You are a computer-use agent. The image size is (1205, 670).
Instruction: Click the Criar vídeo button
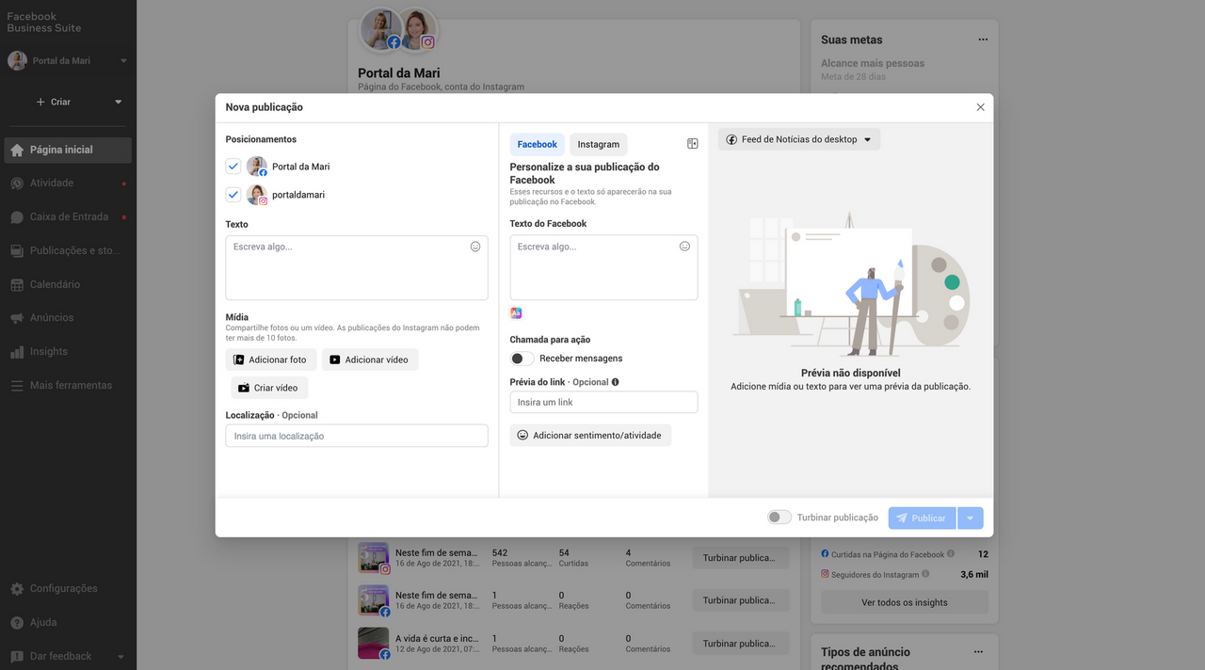tap(268, 388)
